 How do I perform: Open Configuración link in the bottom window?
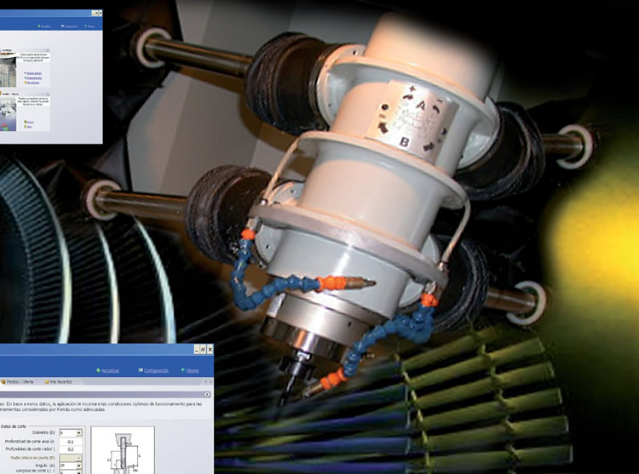pos(156,371)
